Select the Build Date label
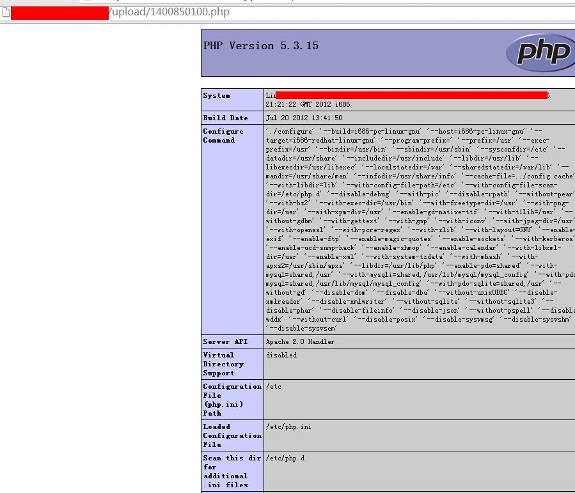 click(225, 118)
